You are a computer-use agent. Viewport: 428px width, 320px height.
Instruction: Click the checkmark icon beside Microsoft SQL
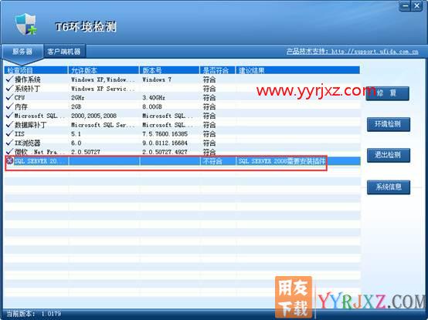click(x=9, y=116)
